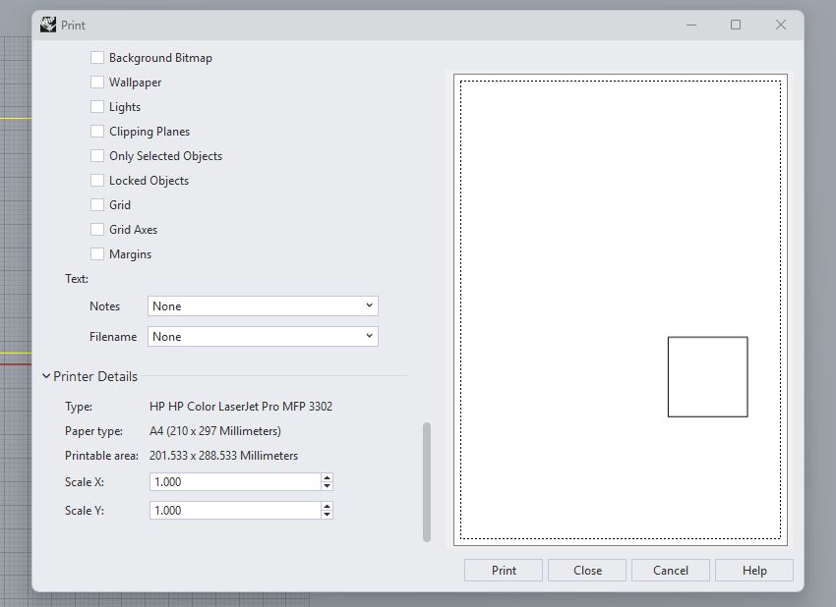Click the square object in print preview

[707, 376]
